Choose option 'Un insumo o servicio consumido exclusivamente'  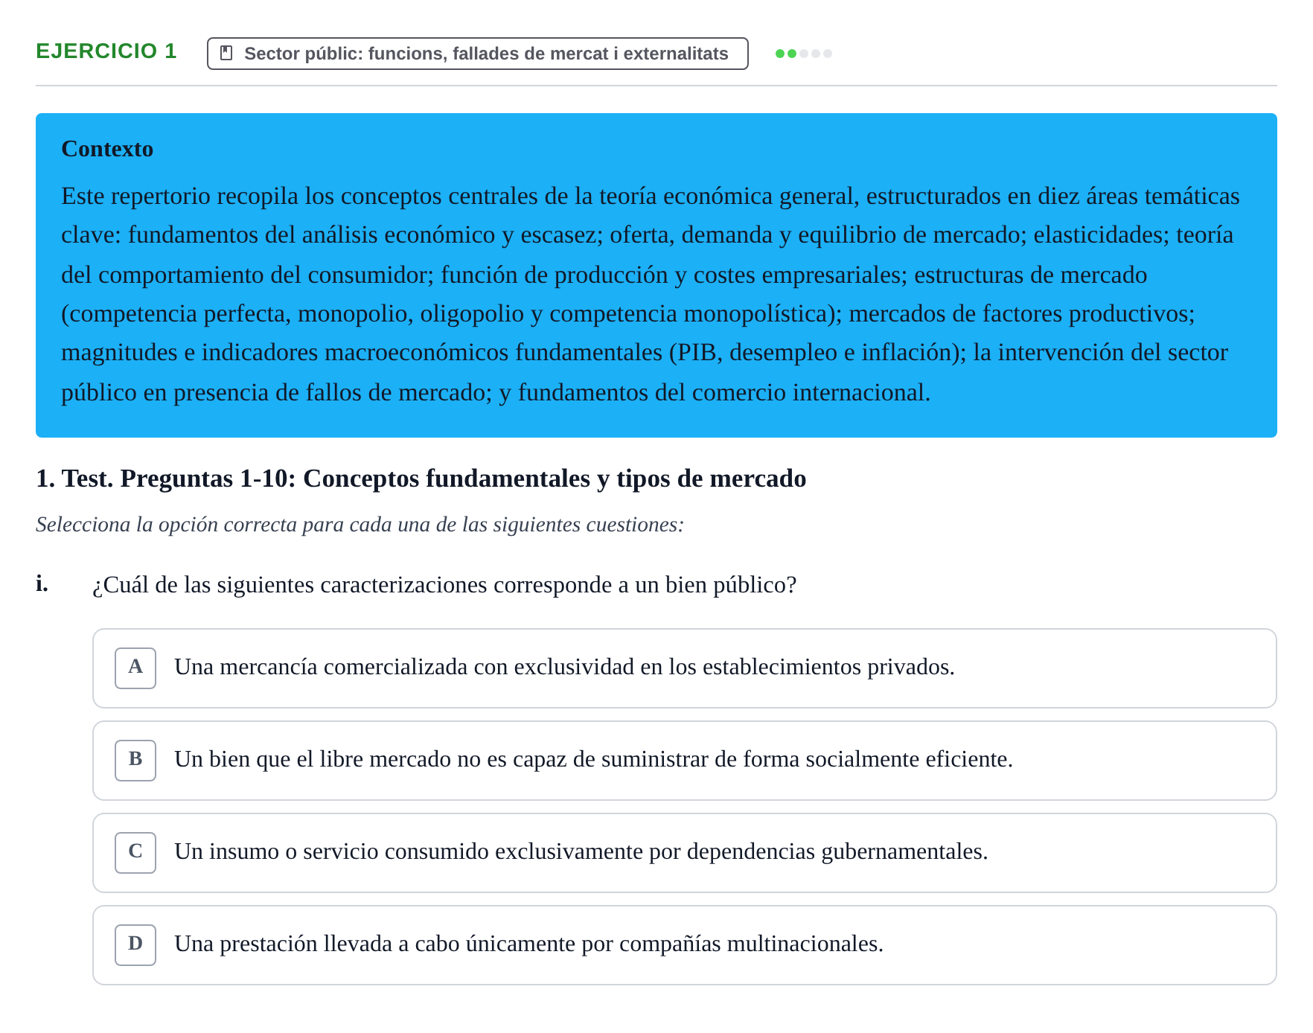[x=684, y=852]
